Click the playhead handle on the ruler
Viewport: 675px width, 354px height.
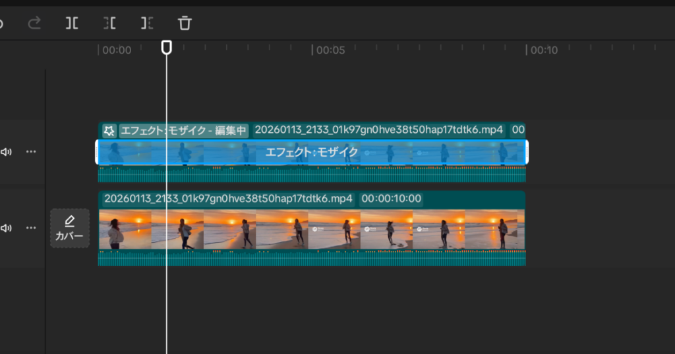[167, 47]
